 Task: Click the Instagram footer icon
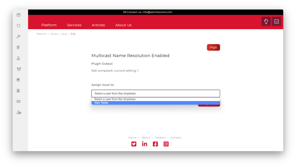tap(166, 144)
